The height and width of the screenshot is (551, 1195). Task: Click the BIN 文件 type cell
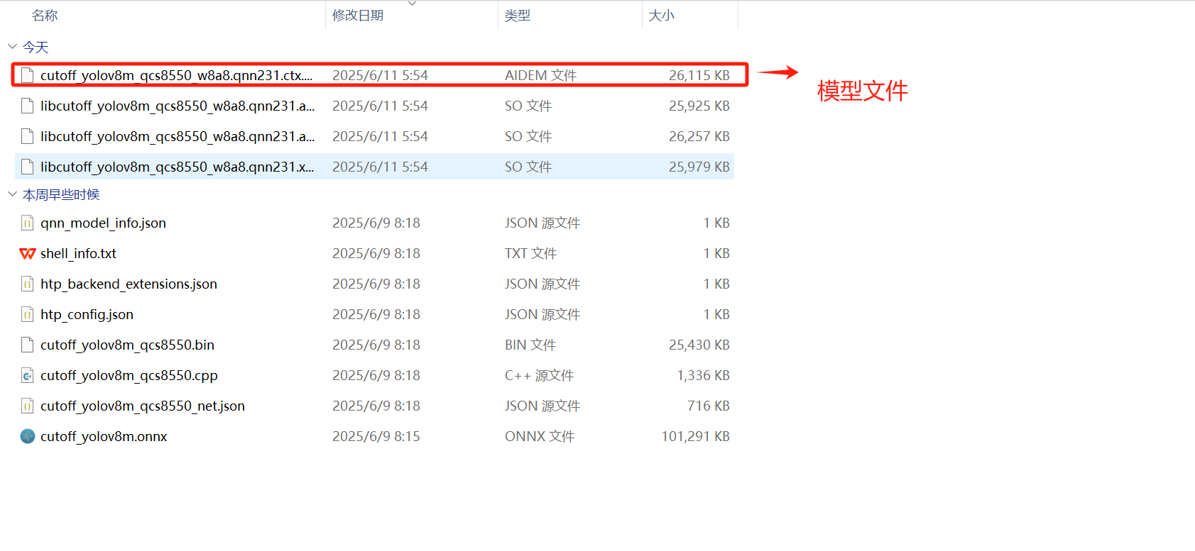click(530, 345)
